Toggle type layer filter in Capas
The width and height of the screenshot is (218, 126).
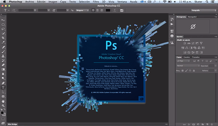coord(202,61)
